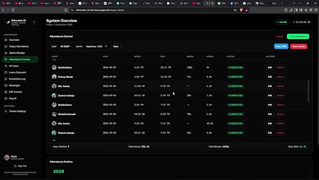Close the active browser tab

pos(213,3)
